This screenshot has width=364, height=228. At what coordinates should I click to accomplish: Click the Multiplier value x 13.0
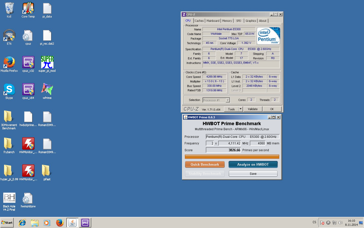point(214,81)
